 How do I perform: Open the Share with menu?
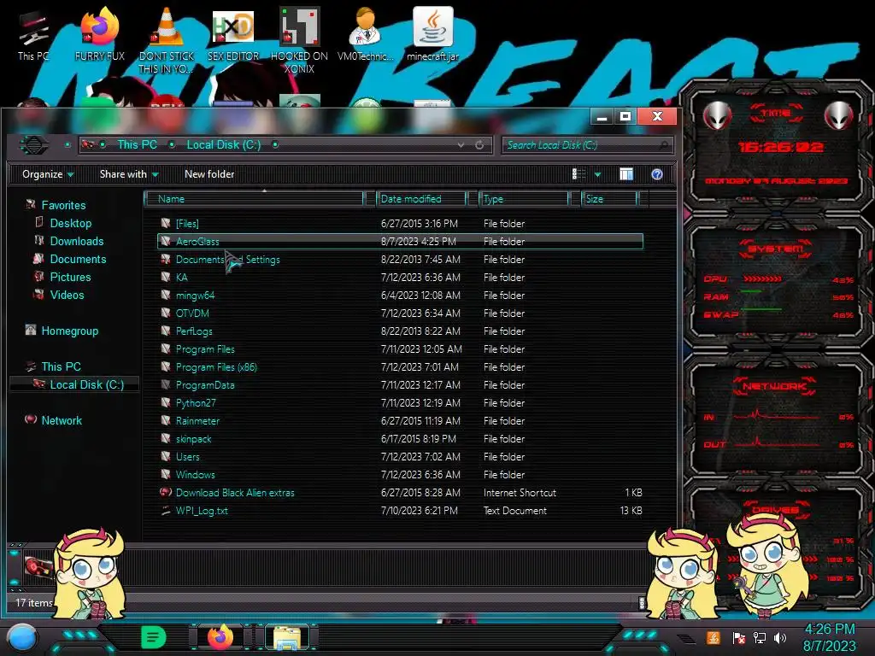coord(129,174)
